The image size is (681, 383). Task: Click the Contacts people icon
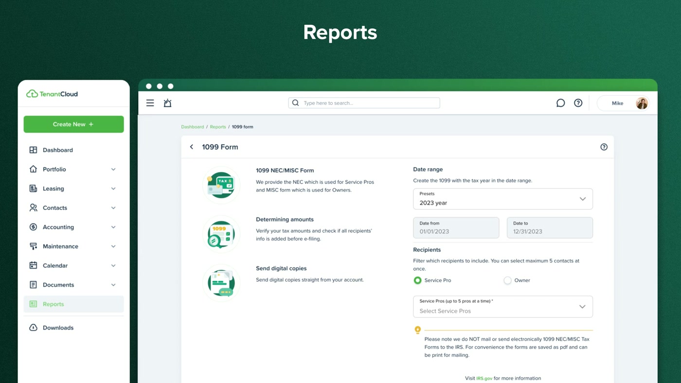click(x=33, y=208)
